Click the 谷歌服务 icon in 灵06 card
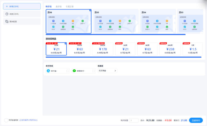 (x=63, y=26)
